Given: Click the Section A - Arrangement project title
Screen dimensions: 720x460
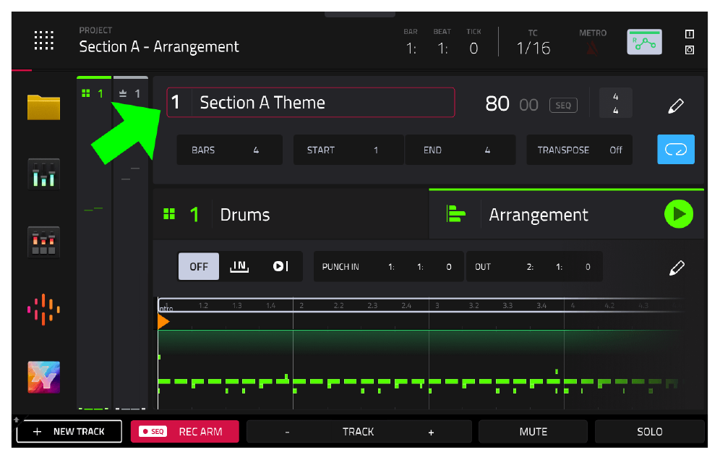Looking at the screenshot, I should point(159,46).
